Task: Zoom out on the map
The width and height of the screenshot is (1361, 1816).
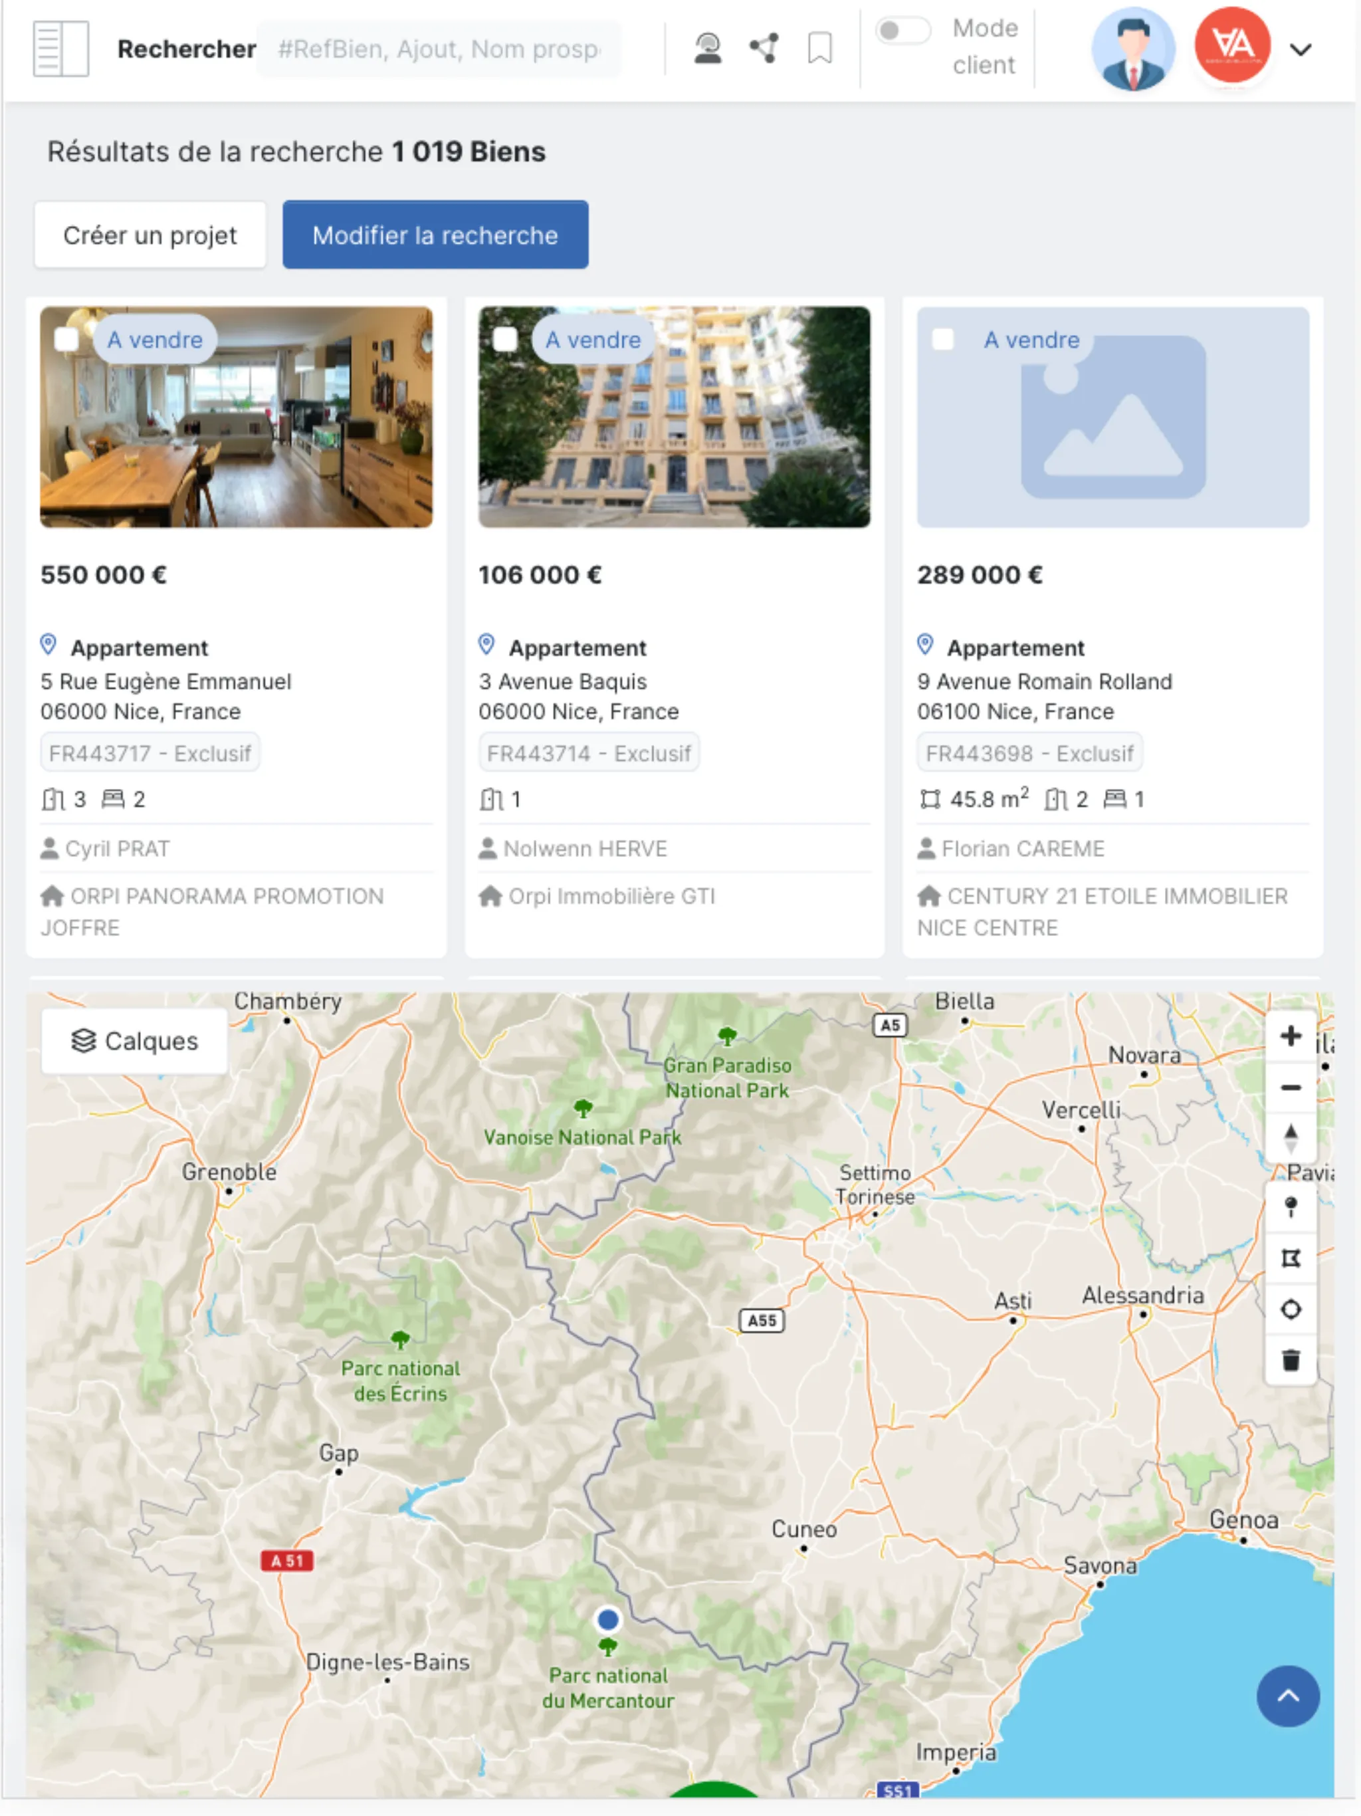Action: point(1291,1087)
